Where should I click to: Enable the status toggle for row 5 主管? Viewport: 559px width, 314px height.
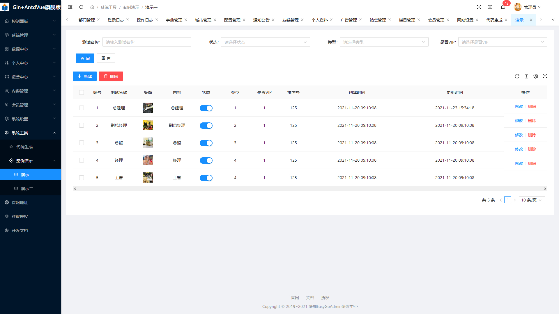206,178
